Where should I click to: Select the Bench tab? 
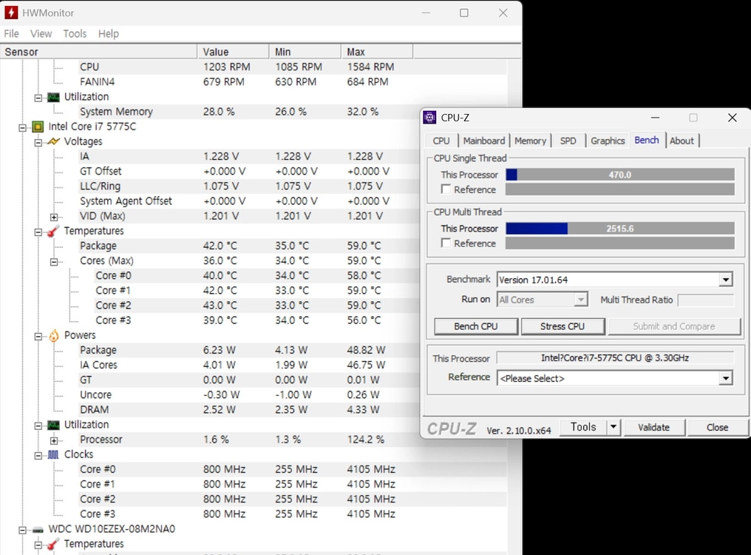(x=647, y=140)
